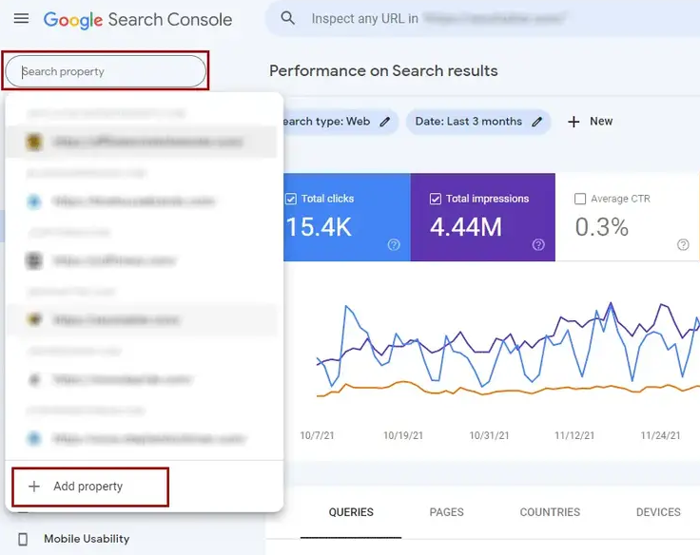Click the 10/7/21 date label on chart

[317, 435]
